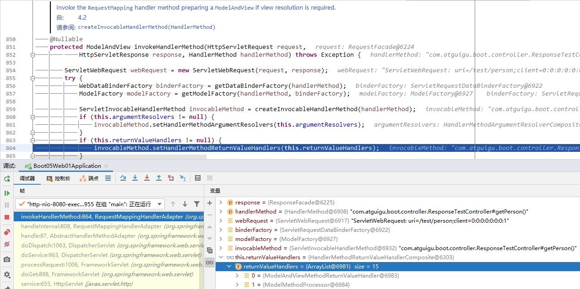This screenshot has width=580, height=289.
Task: Select the invokeHandlerMethod:864 stack frame
Action: tap(108, 217)
